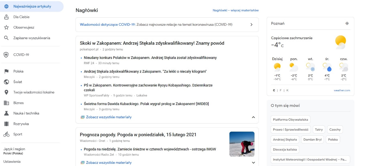Click the śr. rain forecast icon

[327, 67]
